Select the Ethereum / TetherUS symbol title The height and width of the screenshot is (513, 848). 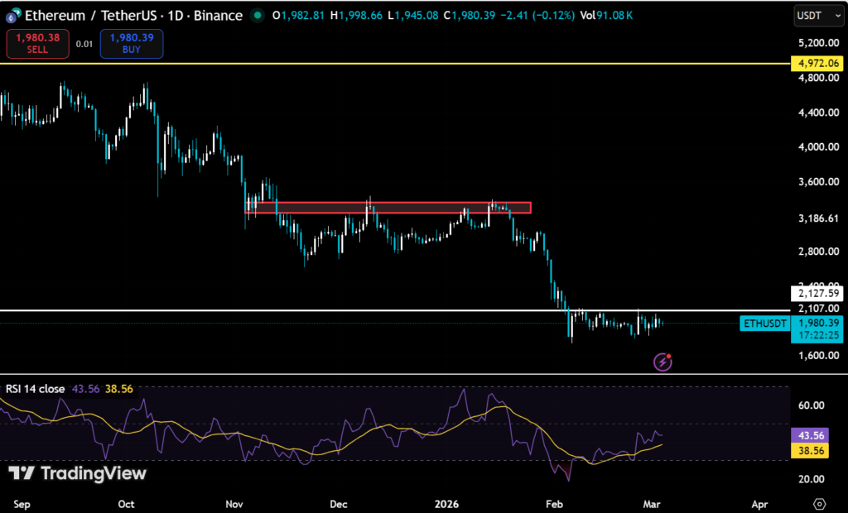pos(91,15)
